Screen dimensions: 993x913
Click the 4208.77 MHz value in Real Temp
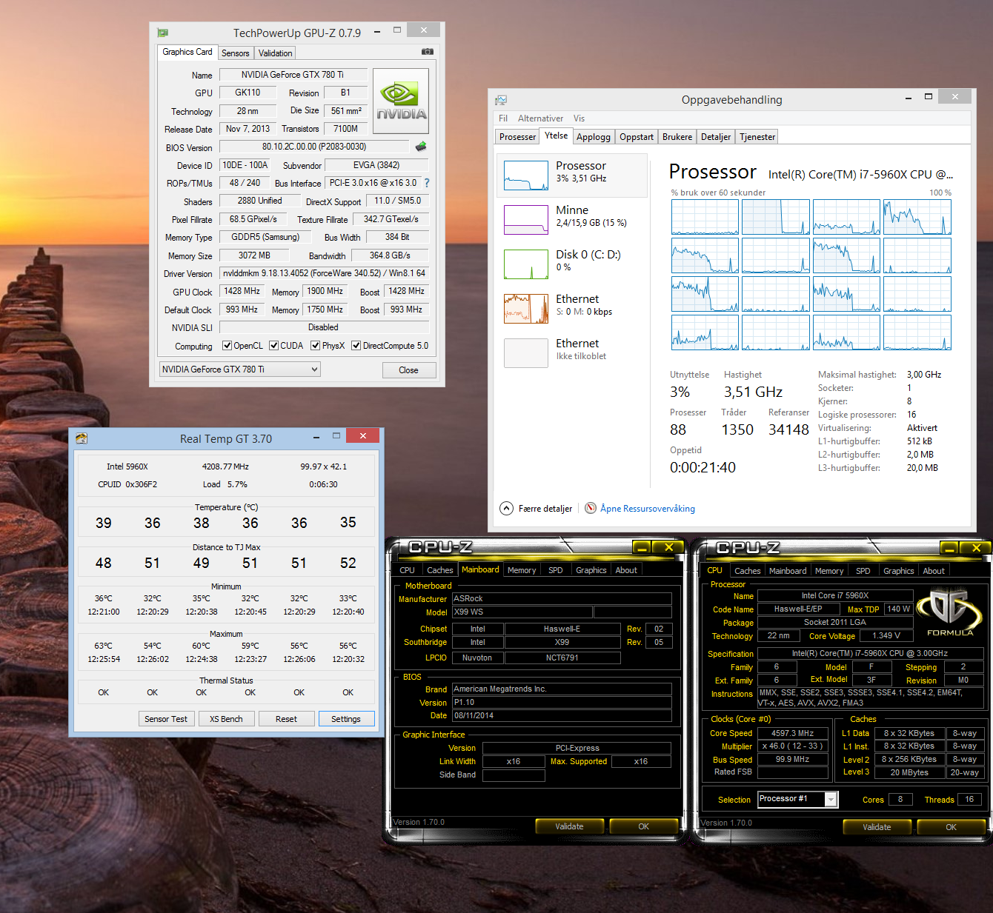pos(225,466)
